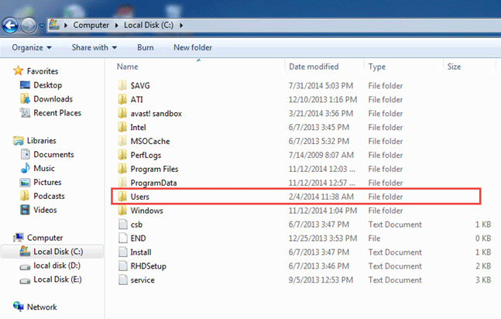Select the avast! sandbox folder icon

coord(122,113)
